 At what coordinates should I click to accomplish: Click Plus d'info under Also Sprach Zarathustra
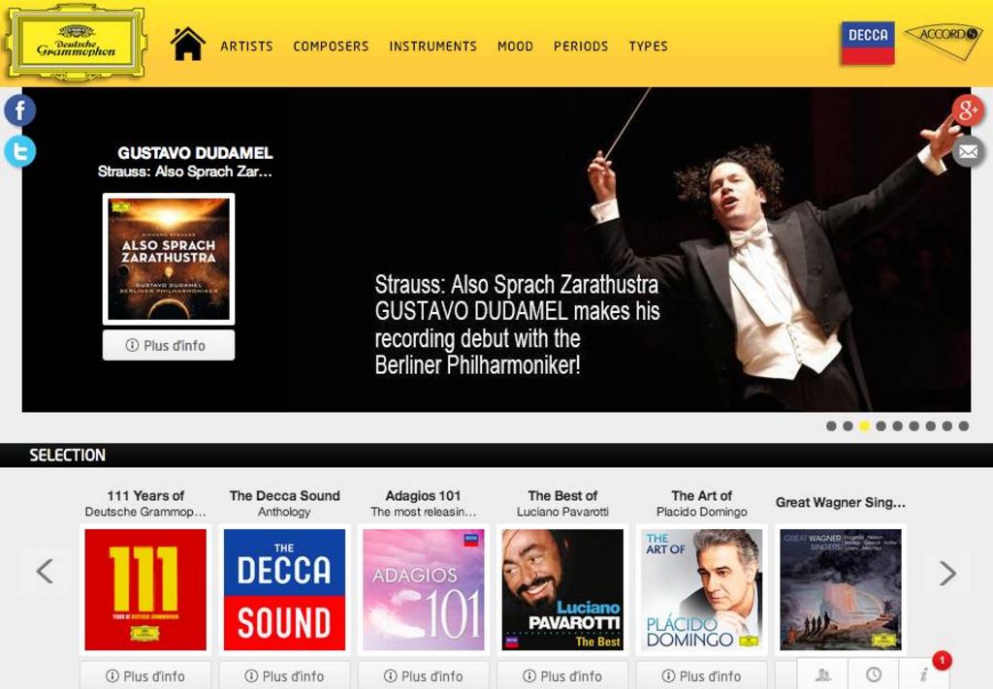point(169,345)
